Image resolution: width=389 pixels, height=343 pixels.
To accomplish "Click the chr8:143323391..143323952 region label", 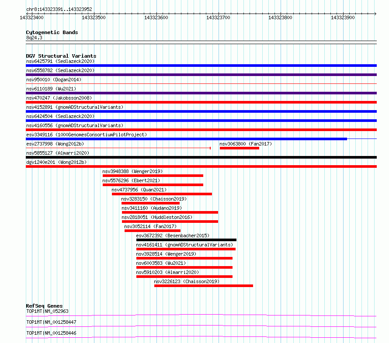I will 59,9.
